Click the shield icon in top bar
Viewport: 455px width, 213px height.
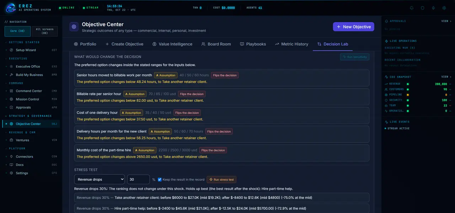(423, 8)
